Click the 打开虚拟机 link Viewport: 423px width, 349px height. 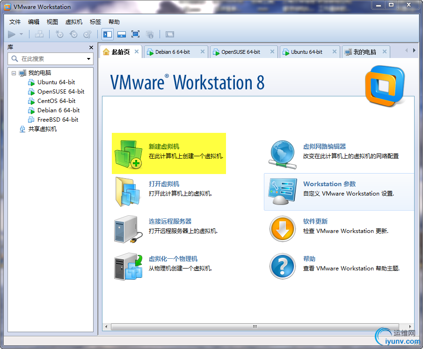click(164, 184)
